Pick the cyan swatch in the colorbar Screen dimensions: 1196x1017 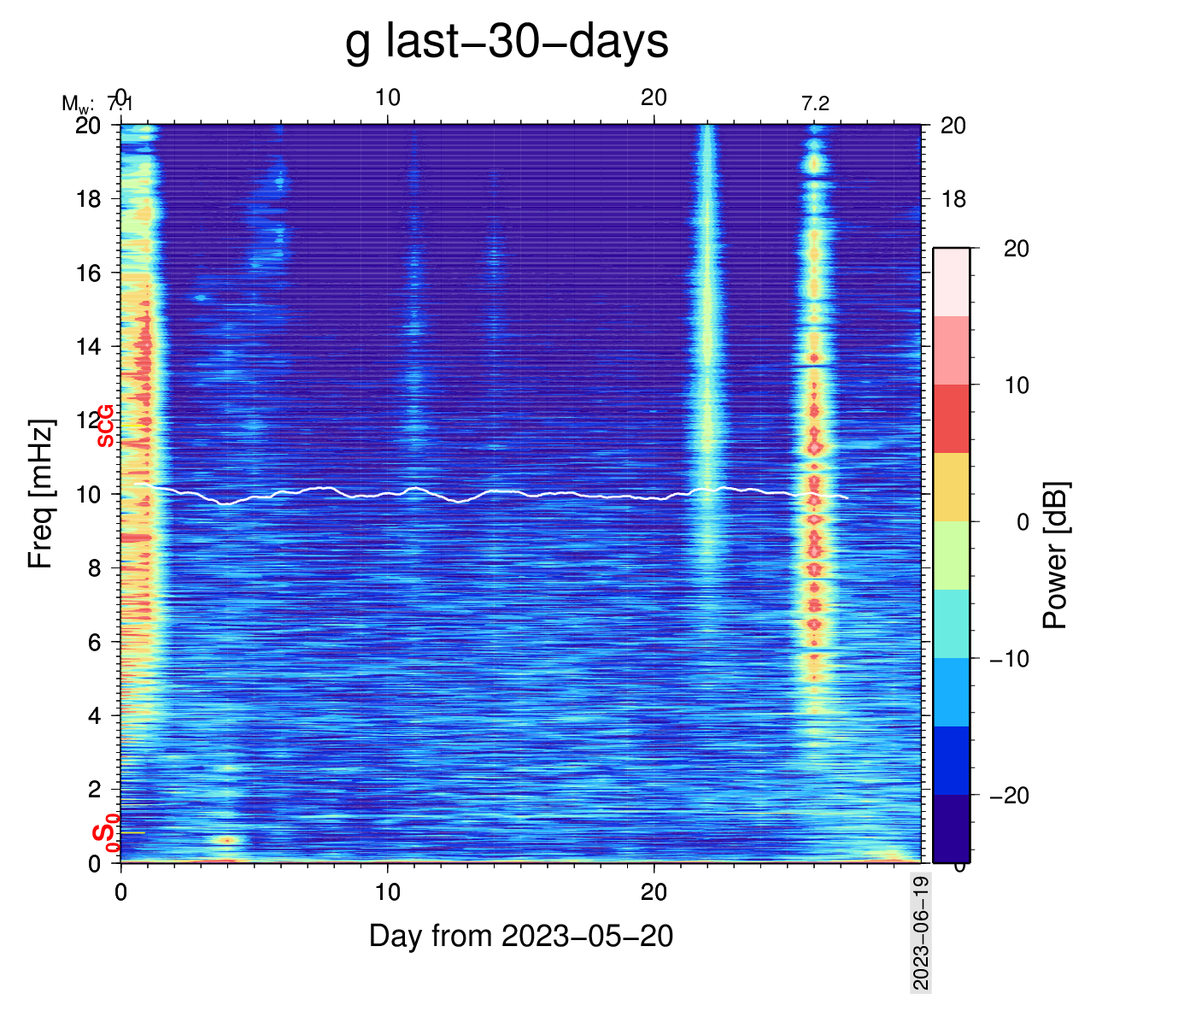[951, 624]
